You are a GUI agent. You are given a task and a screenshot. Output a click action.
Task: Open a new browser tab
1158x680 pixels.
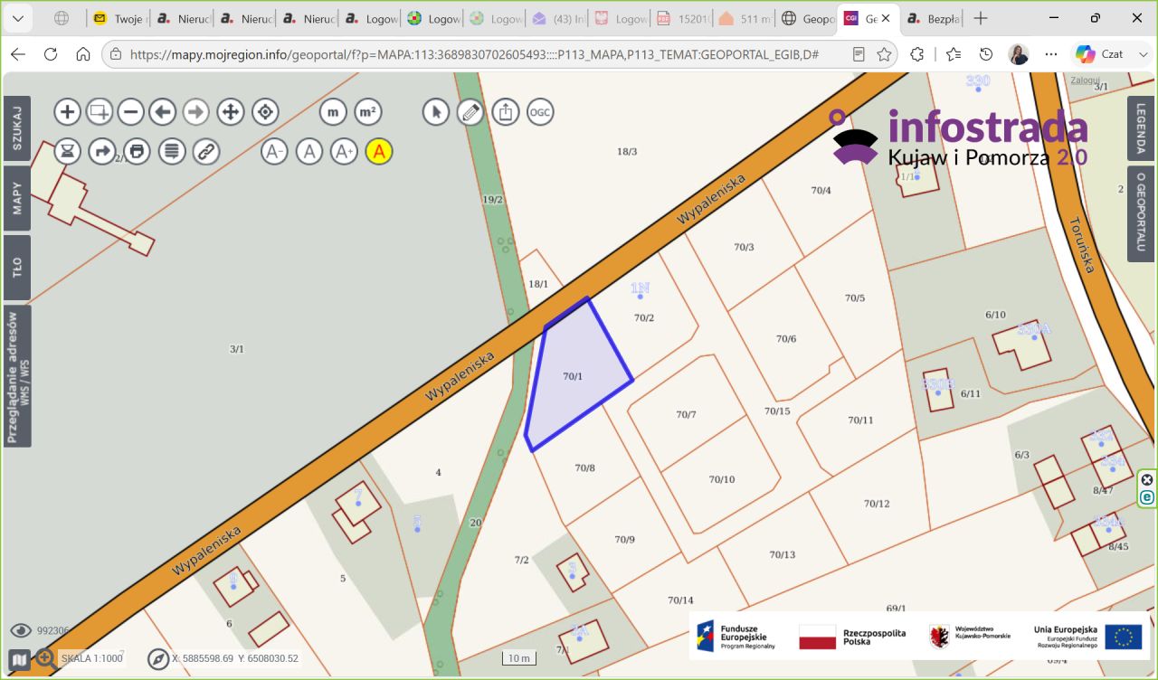pos(981,18)
